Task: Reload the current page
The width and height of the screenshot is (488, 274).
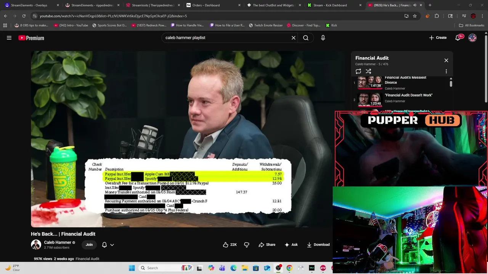Action: (24, 16)
